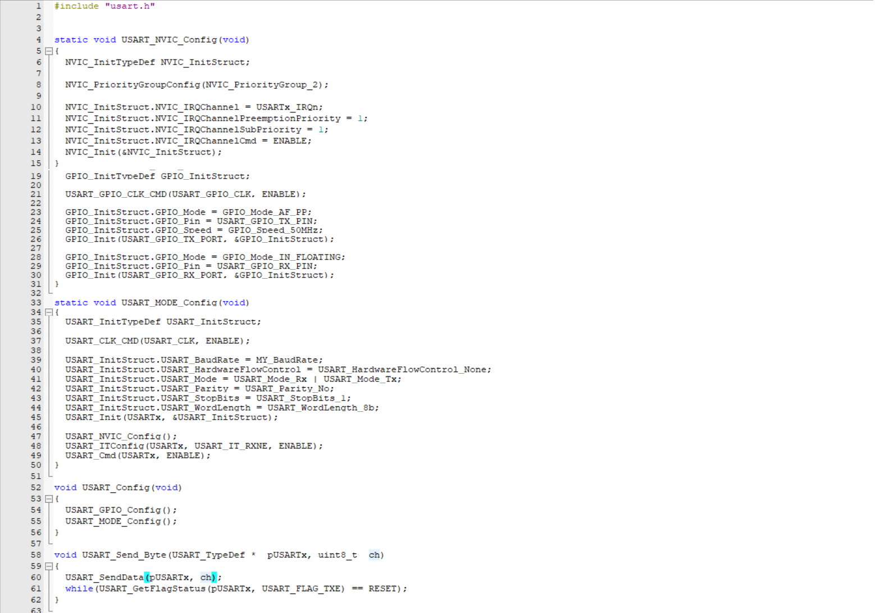Click RESET on line 61

pos(382,589)
